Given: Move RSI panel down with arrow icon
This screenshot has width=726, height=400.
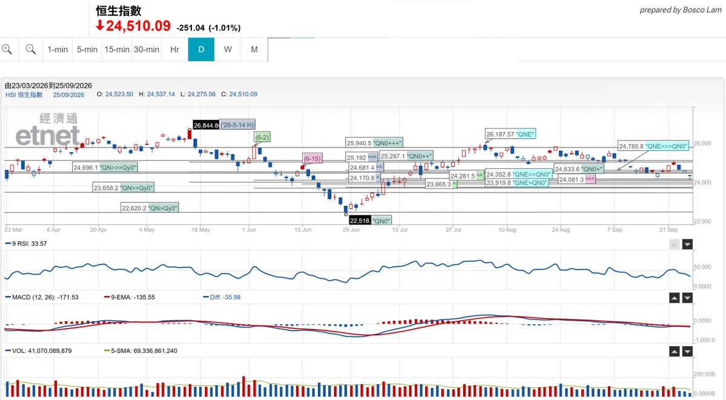Looking at the screenshot, I should tap(688, 244).
